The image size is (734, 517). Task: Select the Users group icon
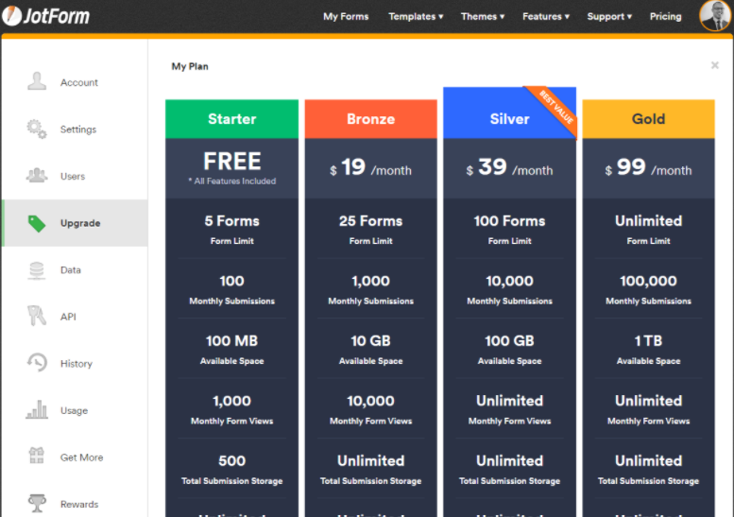(x=37, y=176)
